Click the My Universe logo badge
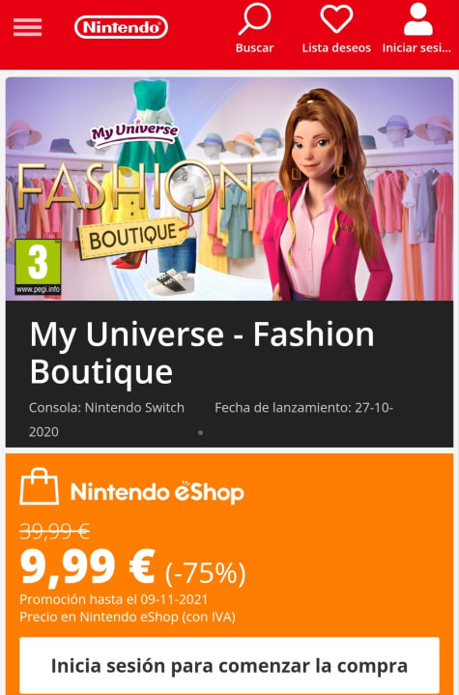Image resolution: width=459 pixels, height=695 pixels. pos(134,133)
